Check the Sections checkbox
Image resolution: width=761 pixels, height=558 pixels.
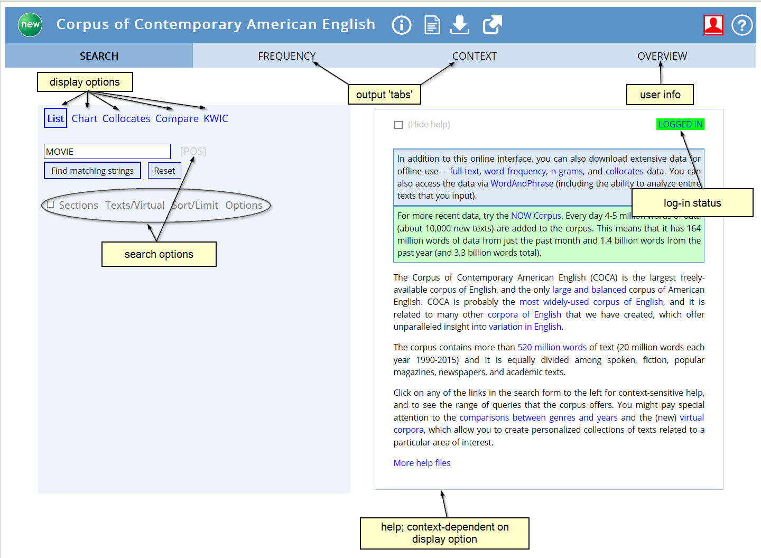click(51, 204)
